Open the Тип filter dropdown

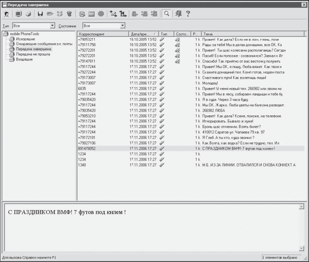click(x=33, y=26)
